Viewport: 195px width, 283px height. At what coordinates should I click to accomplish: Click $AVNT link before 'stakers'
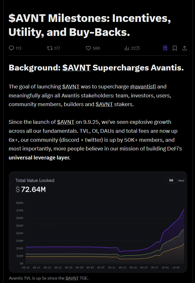point(104,104)
